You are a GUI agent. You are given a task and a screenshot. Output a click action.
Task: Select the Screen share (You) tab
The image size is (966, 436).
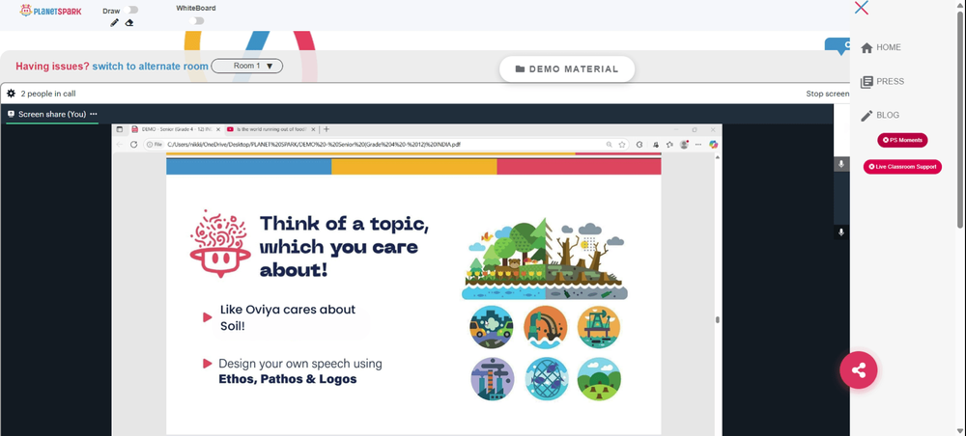[x=52, y=114]
